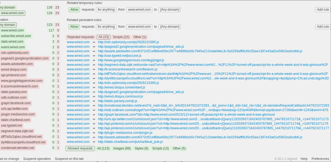The width and height of the screenshot is (331, 162).
Task: Open Preferences
Action: (320, 159)
